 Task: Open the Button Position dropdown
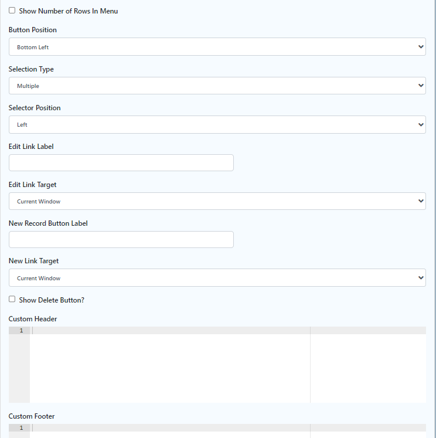[x=217, y=47]
